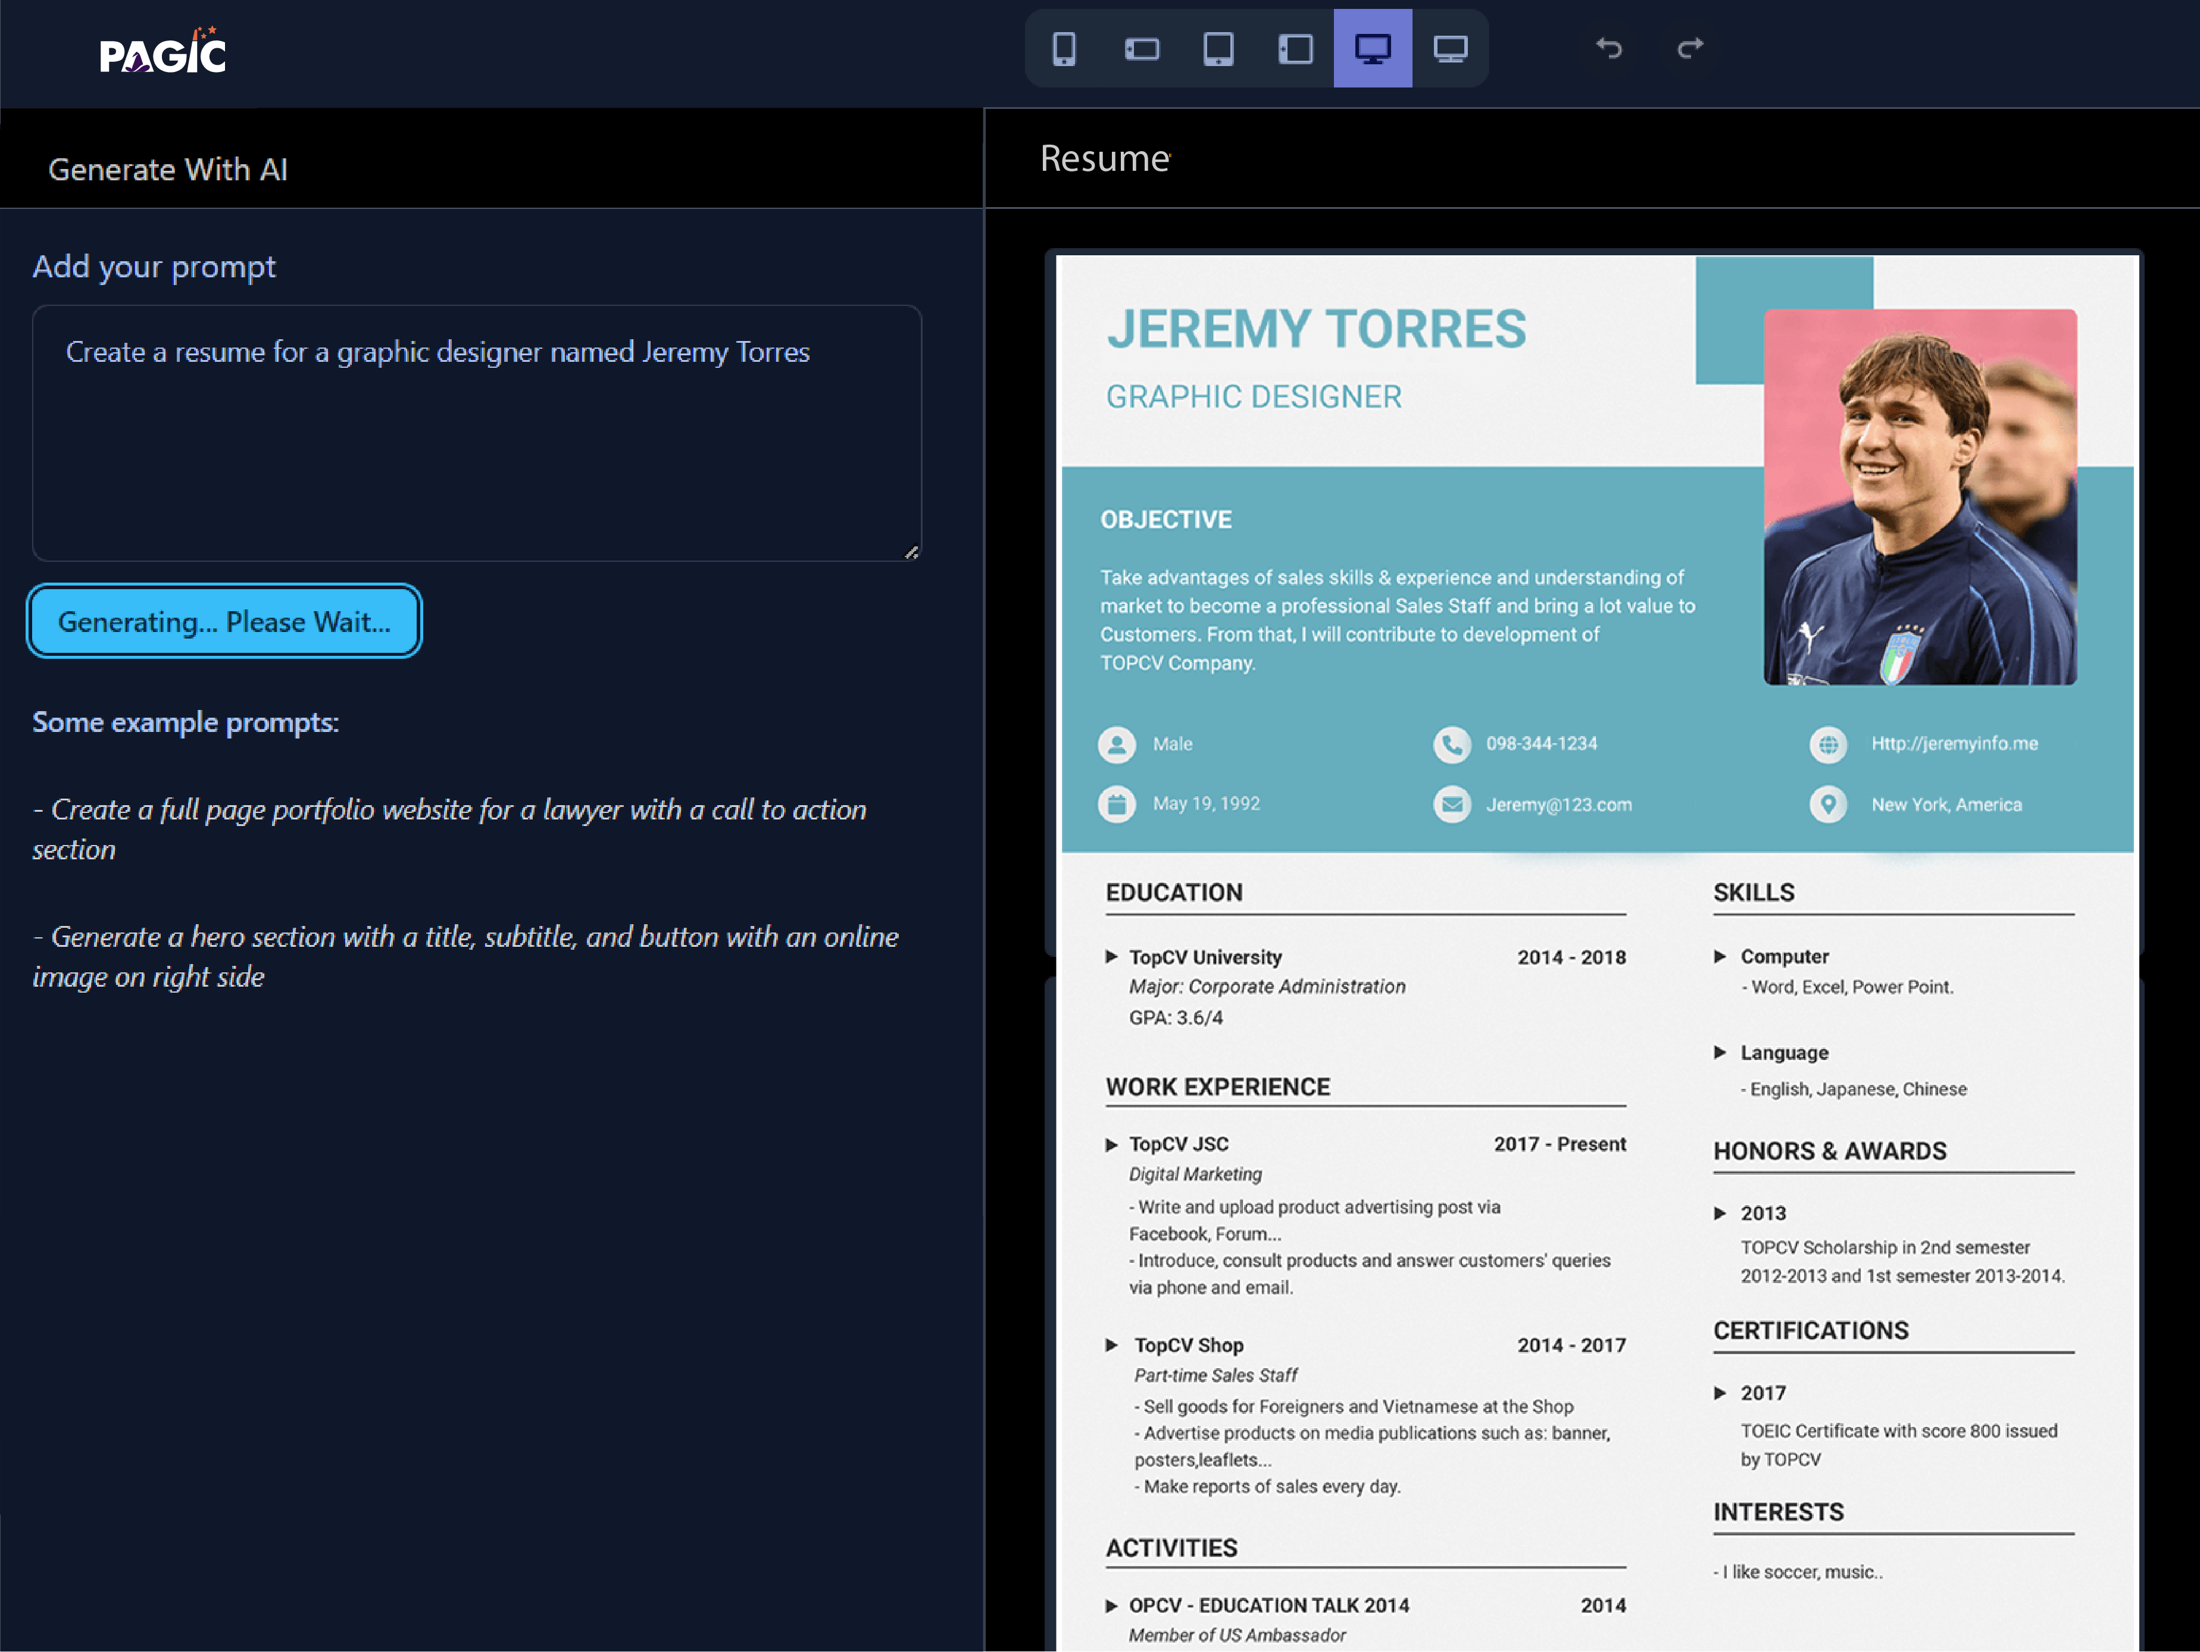
Task: Use the hero section example prompt
Action: 464,956
